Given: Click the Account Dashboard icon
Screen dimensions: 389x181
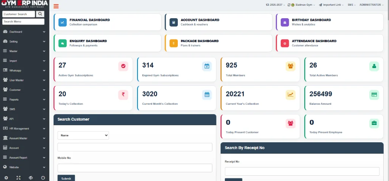Looking at the screenshot, I should pyautogui.click(x=174, y=22).
